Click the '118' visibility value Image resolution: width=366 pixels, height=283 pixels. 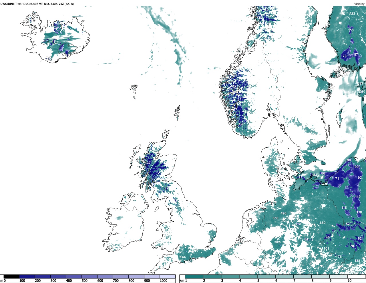[x=344, y=208]
